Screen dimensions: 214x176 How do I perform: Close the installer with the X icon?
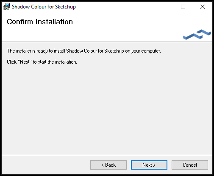(203, 7)
